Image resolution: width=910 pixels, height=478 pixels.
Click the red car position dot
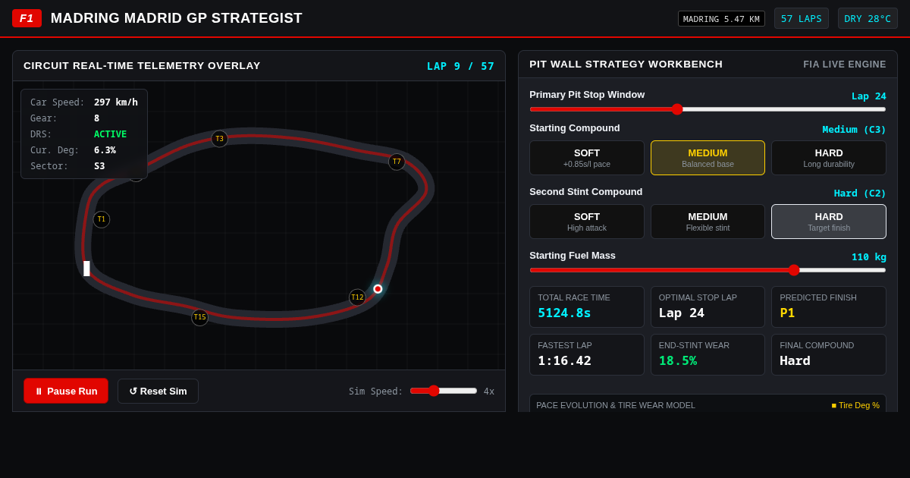pos(378,289)
